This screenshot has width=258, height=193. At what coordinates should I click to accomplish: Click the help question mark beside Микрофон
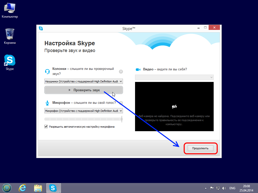121,103
